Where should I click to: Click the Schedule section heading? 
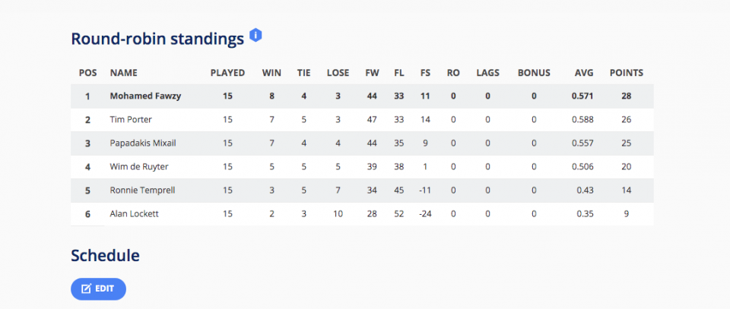pos(105,255)
